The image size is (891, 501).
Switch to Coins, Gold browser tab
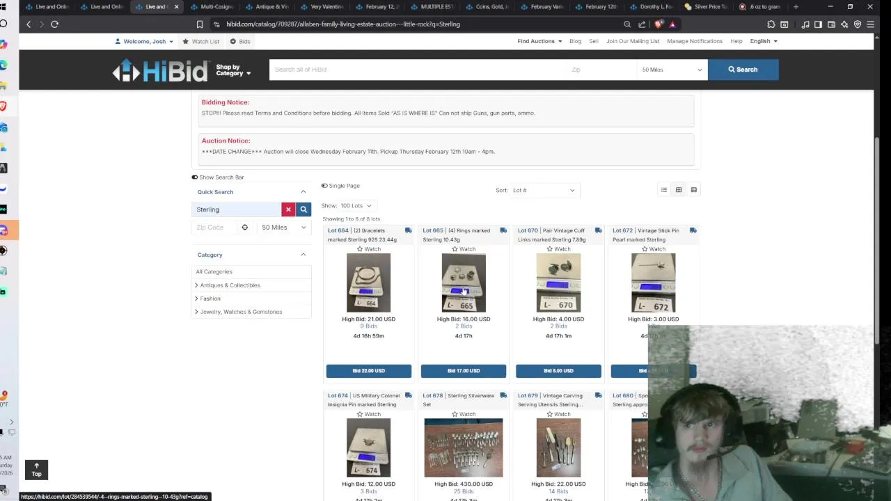point(487,7)
